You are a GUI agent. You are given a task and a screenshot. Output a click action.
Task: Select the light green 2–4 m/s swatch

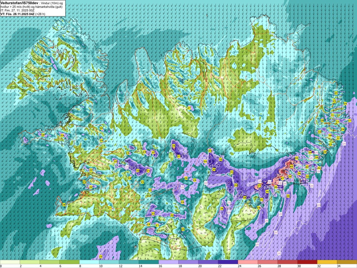pyautogui.click(x=30, y=262)
